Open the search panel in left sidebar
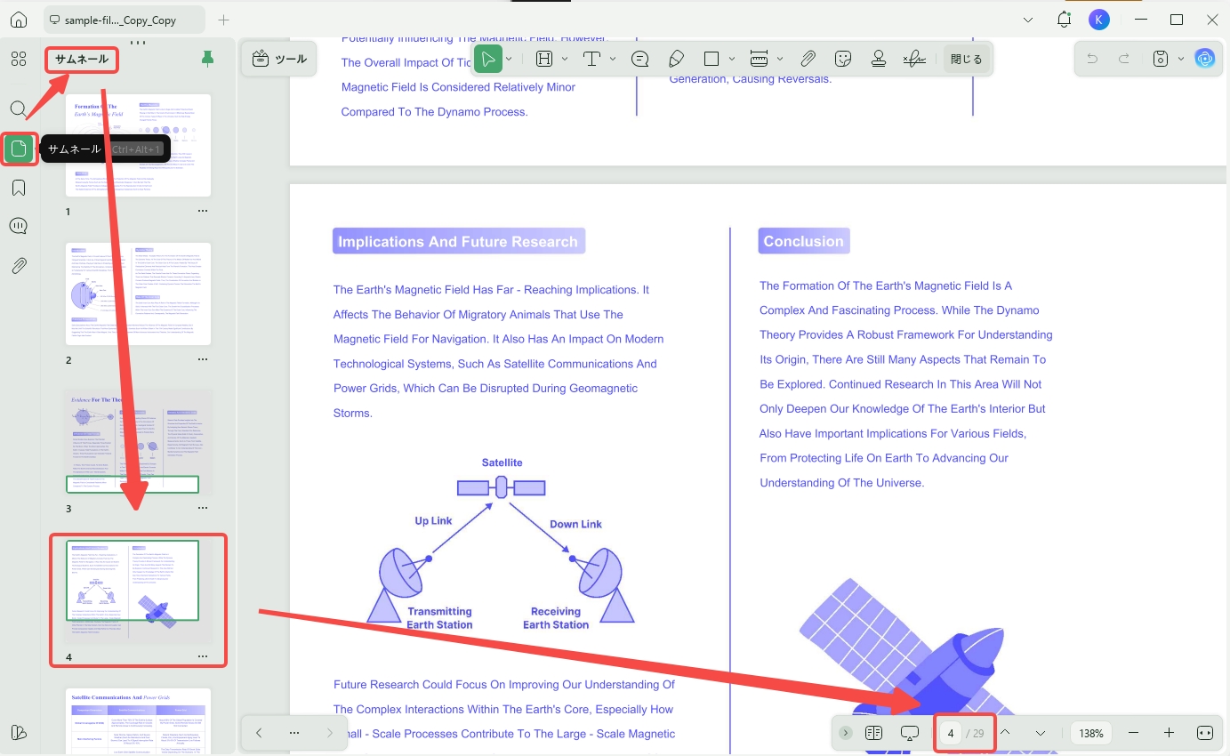This screenshot has width=1230, height=756. pyautogui.click(x=19, y=109)
